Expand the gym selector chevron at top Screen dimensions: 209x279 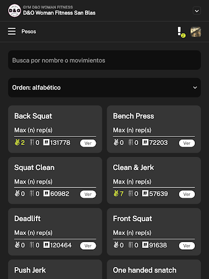(196, 11)
